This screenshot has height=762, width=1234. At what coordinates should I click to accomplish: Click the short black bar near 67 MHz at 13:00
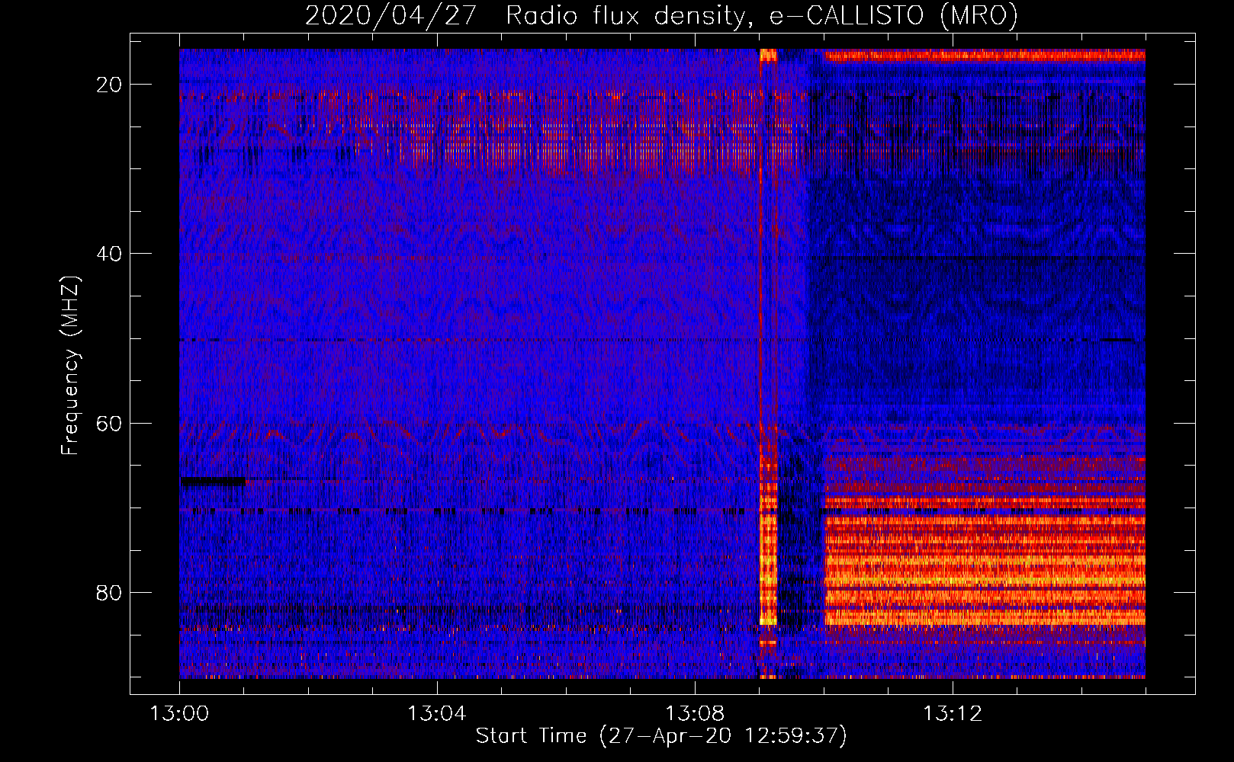pos(213,481)
